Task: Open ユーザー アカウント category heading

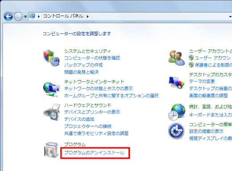Action: pyautogui.click(x=211, y=51)
